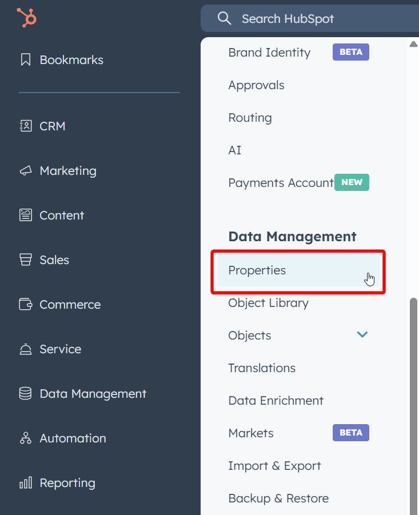Viewport: 419px width, 515px height.
Task: Open Properties under Data Management
Action: coord(298,270)
